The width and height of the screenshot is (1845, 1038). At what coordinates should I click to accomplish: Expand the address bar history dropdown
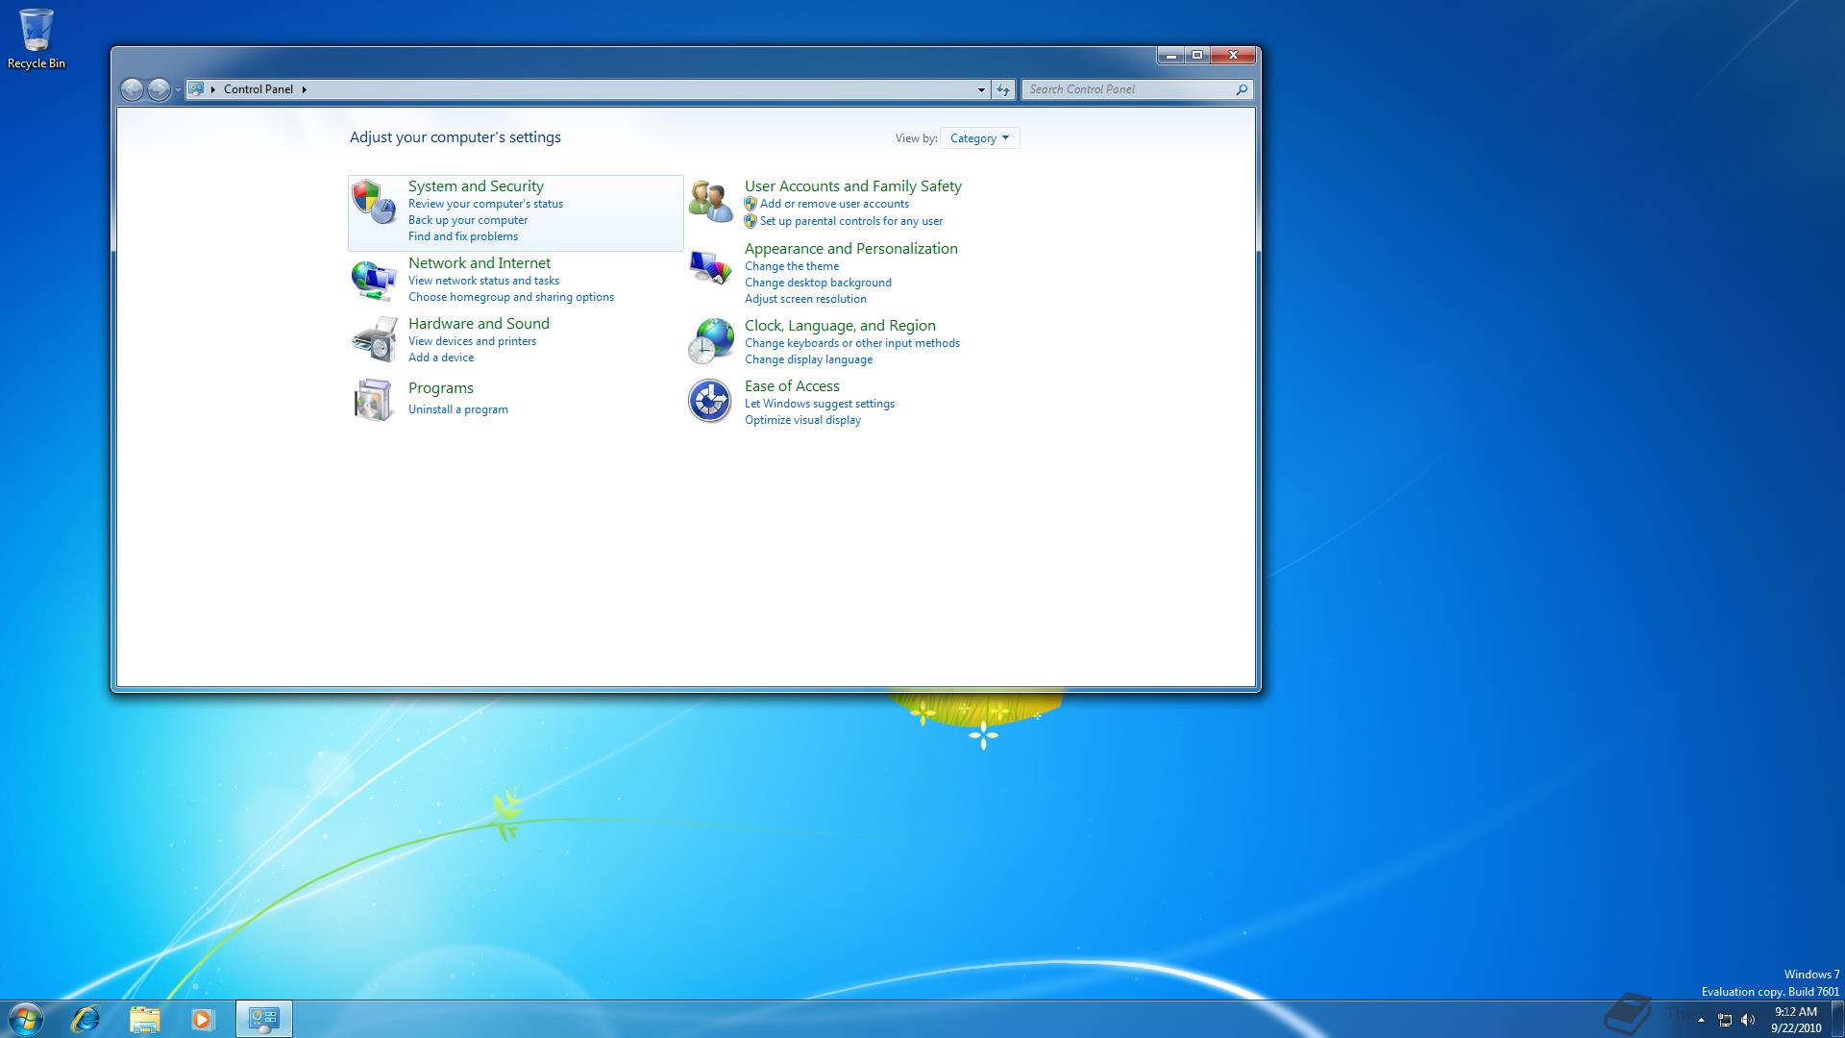[x=981, y=89]
